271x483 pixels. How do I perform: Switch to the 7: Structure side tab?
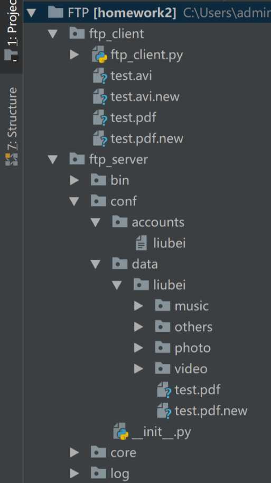tap(12, 126)
